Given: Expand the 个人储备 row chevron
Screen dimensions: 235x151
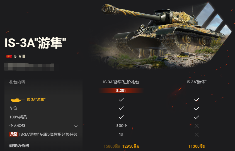Looking at the screenshot, I should [76, 126].
